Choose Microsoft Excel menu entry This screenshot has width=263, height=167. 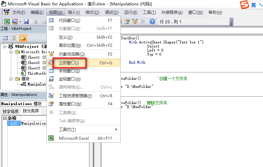coord(83,138)
